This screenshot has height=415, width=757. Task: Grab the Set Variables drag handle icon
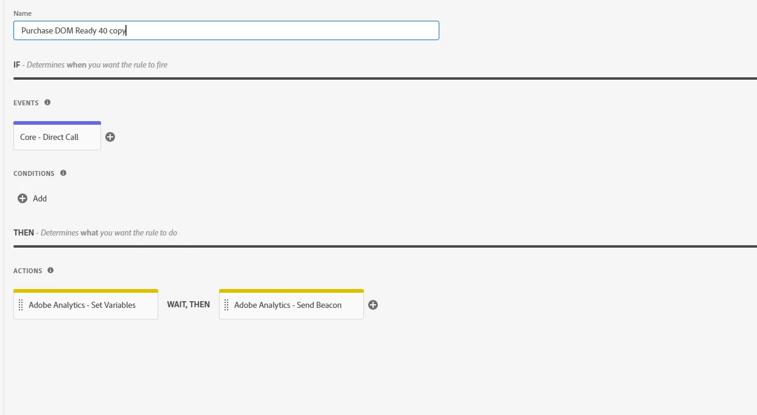pyautogui.click(x=21, y=305)
